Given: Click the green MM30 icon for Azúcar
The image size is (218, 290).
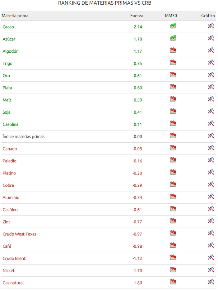Looking at the screenshot, I should click(x=173, y=38).
